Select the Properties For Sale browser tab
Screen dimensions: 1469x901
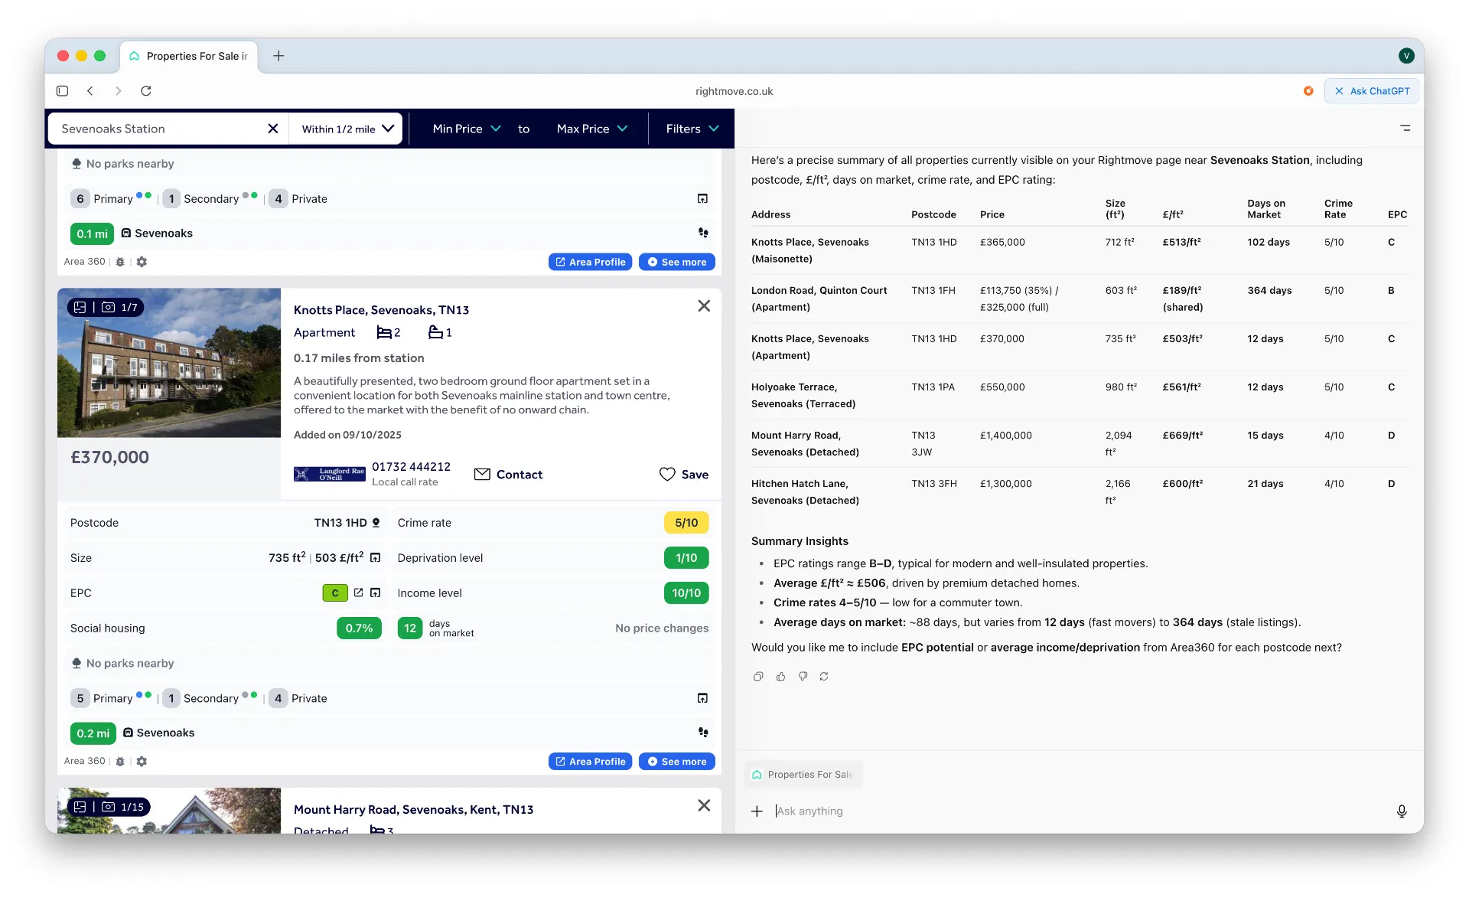pos(189,56)
